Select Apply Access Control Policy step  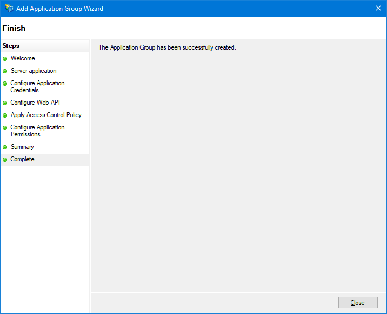[46, 115]
